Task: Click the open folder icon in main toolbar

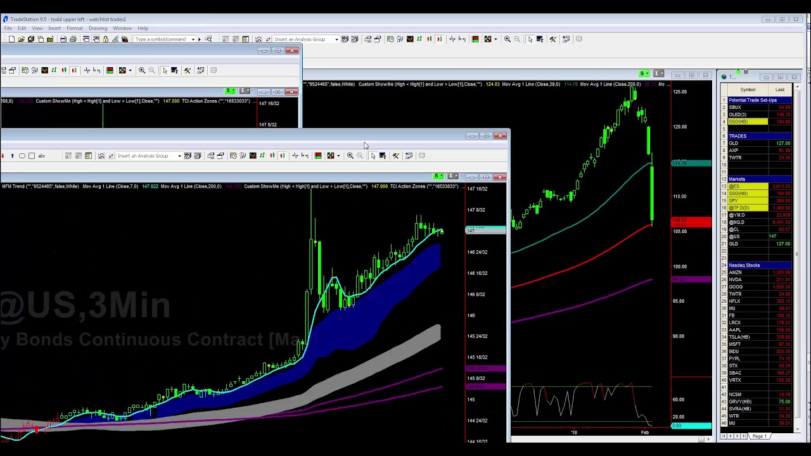Action: click(21, 39)
